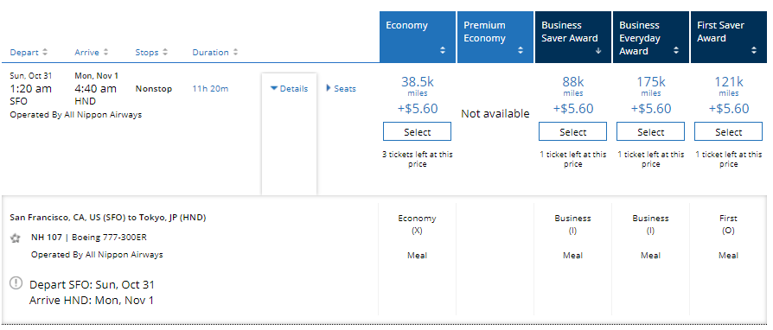Click the 4:40 am arrival time

(x=96, y=89)
